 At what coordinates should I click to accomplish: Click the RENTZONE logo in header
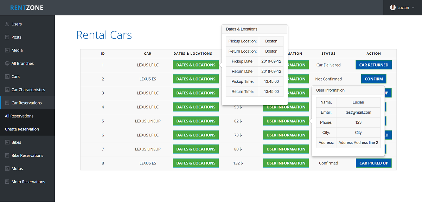(27, 8)
